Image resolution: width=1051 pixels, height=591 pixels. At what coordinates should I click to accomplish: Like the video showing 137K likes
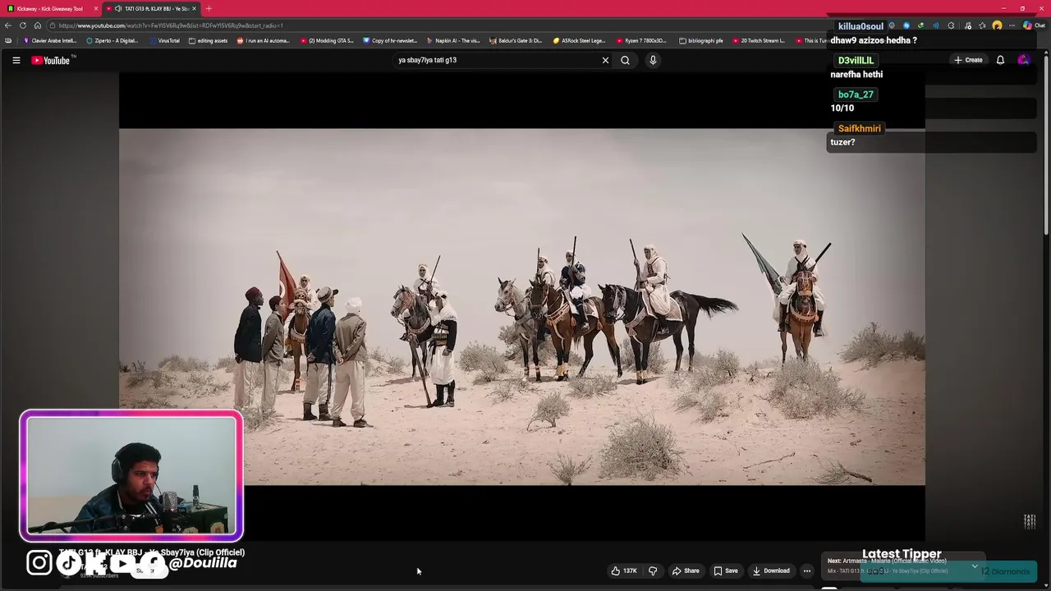(x=626, y=570)
